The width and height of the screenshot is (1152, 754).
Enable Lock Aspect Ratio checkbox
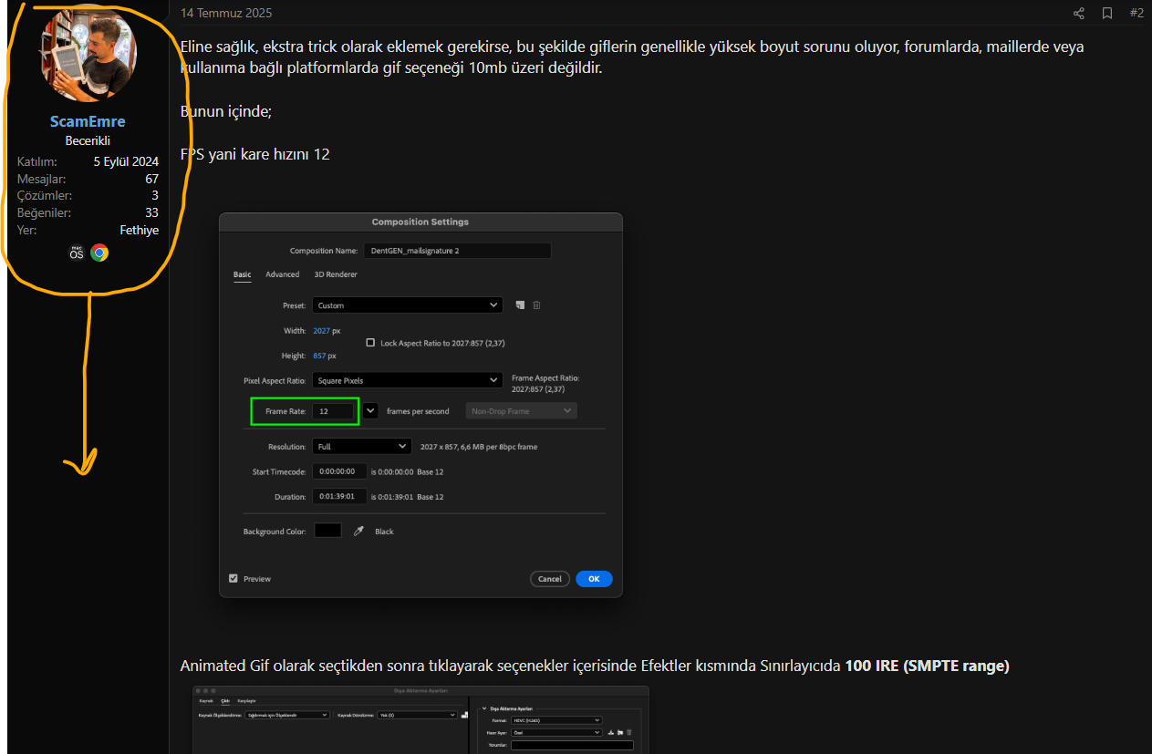tap(370, 343)
